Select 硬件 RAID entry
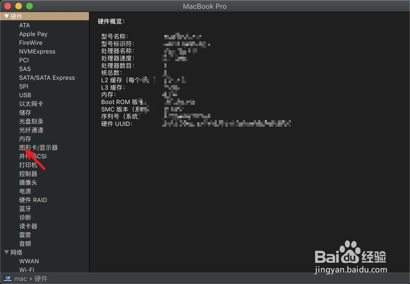Image resolution: width=410 pixels, height=284 pixels. 33,200
